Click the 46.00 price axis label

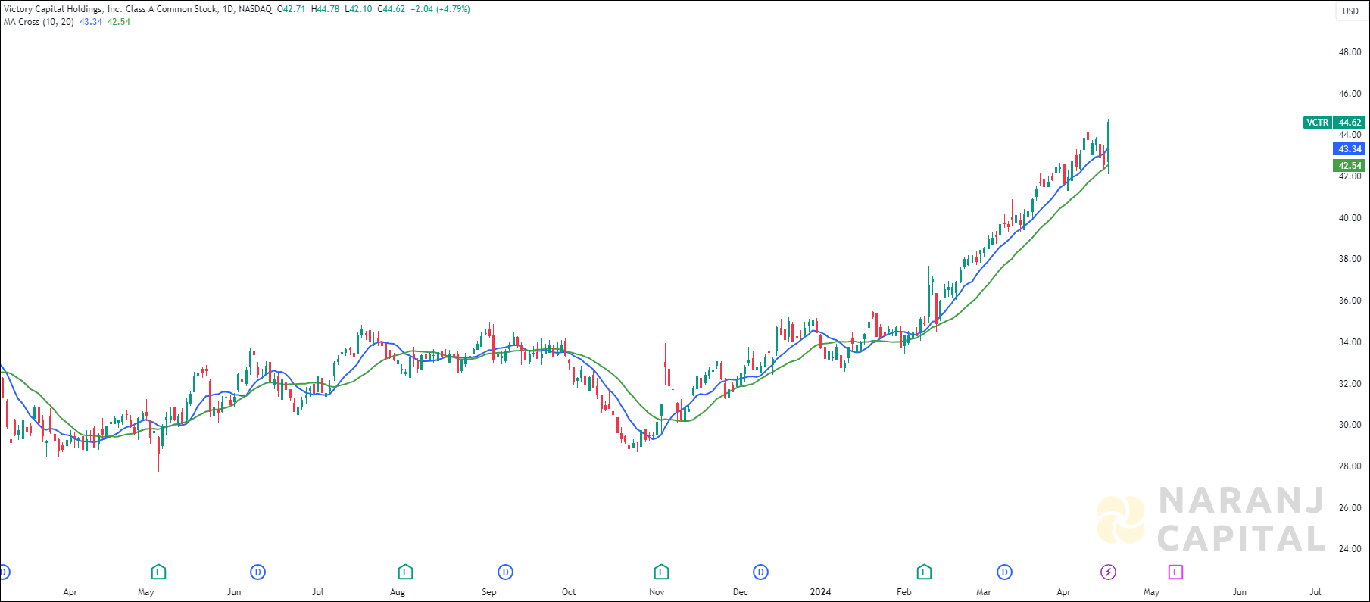click(x=1350, y=94)
